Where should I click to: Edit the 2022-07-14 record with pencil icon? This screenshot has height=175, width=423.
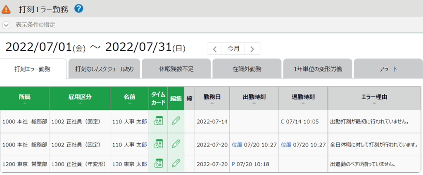[x=176, y=121]
